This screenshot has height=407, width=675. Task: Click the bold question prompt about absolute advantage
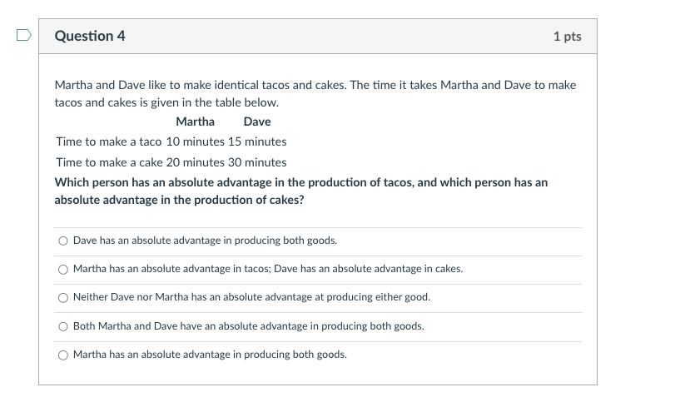[x=301, y=191]
